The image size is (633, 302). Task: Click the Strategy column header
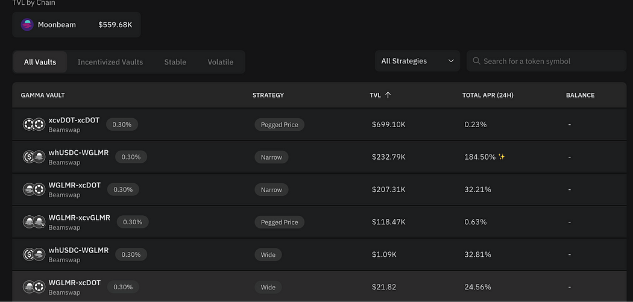pyautogui.click(x=268, y=95)
